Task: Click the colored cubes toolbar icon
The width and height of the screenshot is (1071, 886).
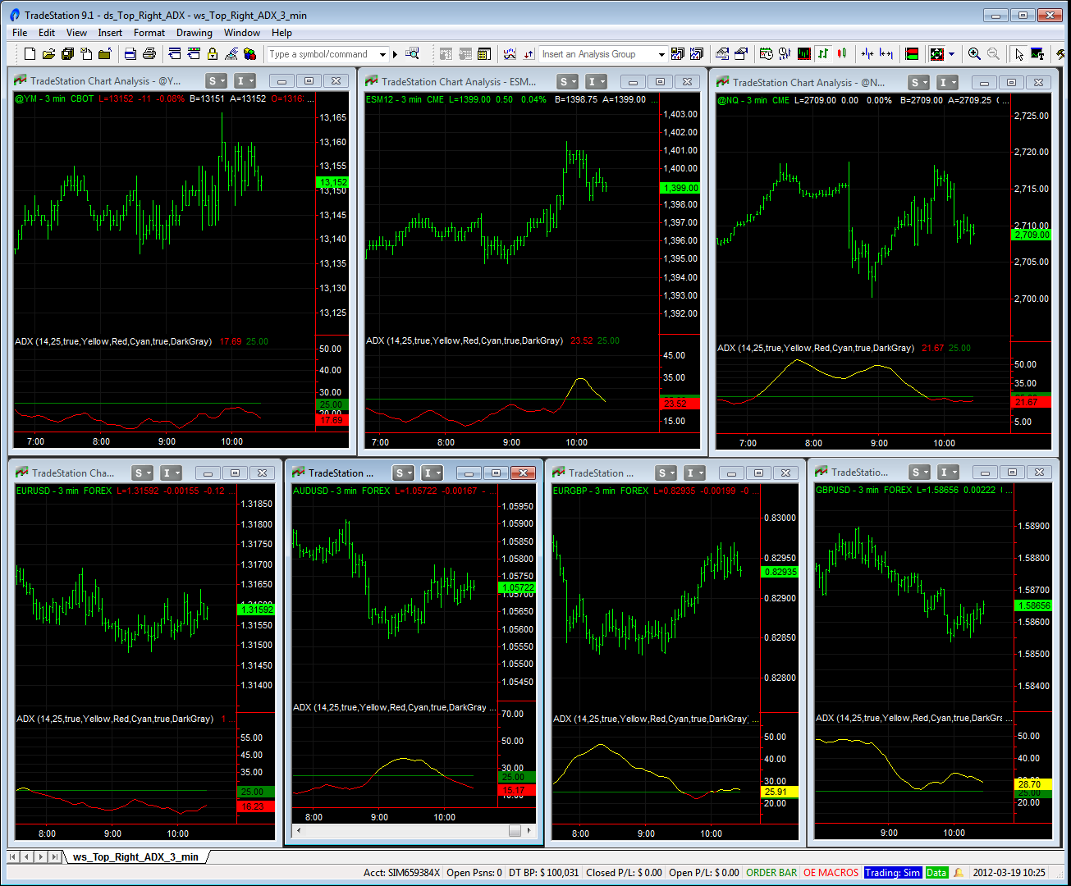Action: point(249,54)
